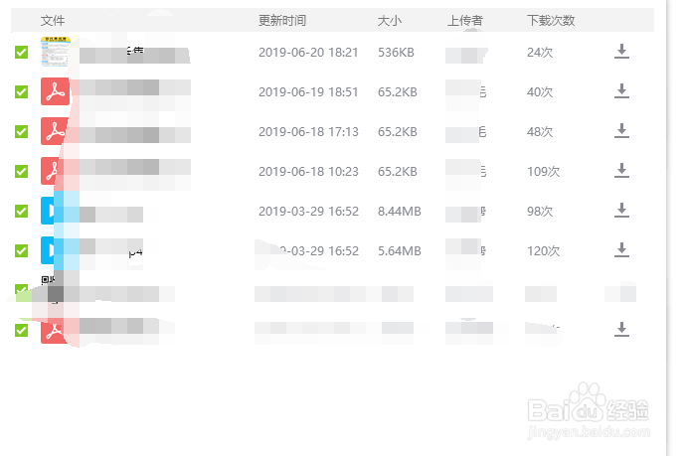Image resolution: width=688 pixels, height=456 pixels.
Task: Download the PDF uploaded 2019-06-19 18:51
Action: (x=621, y=91)
